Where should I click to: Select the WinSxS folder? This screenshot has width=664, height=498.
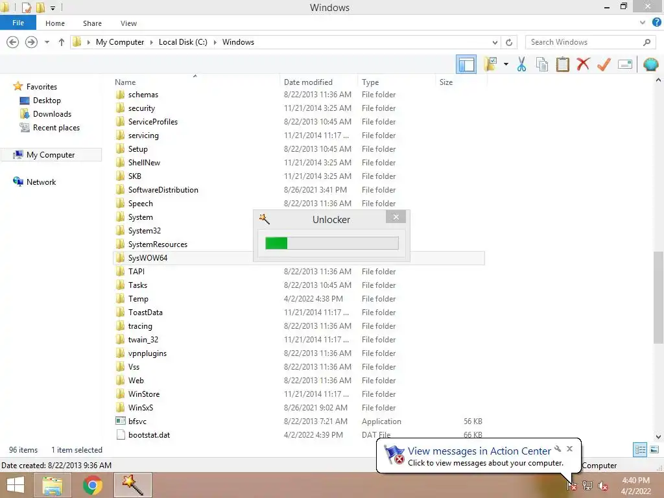coord(141,408)
